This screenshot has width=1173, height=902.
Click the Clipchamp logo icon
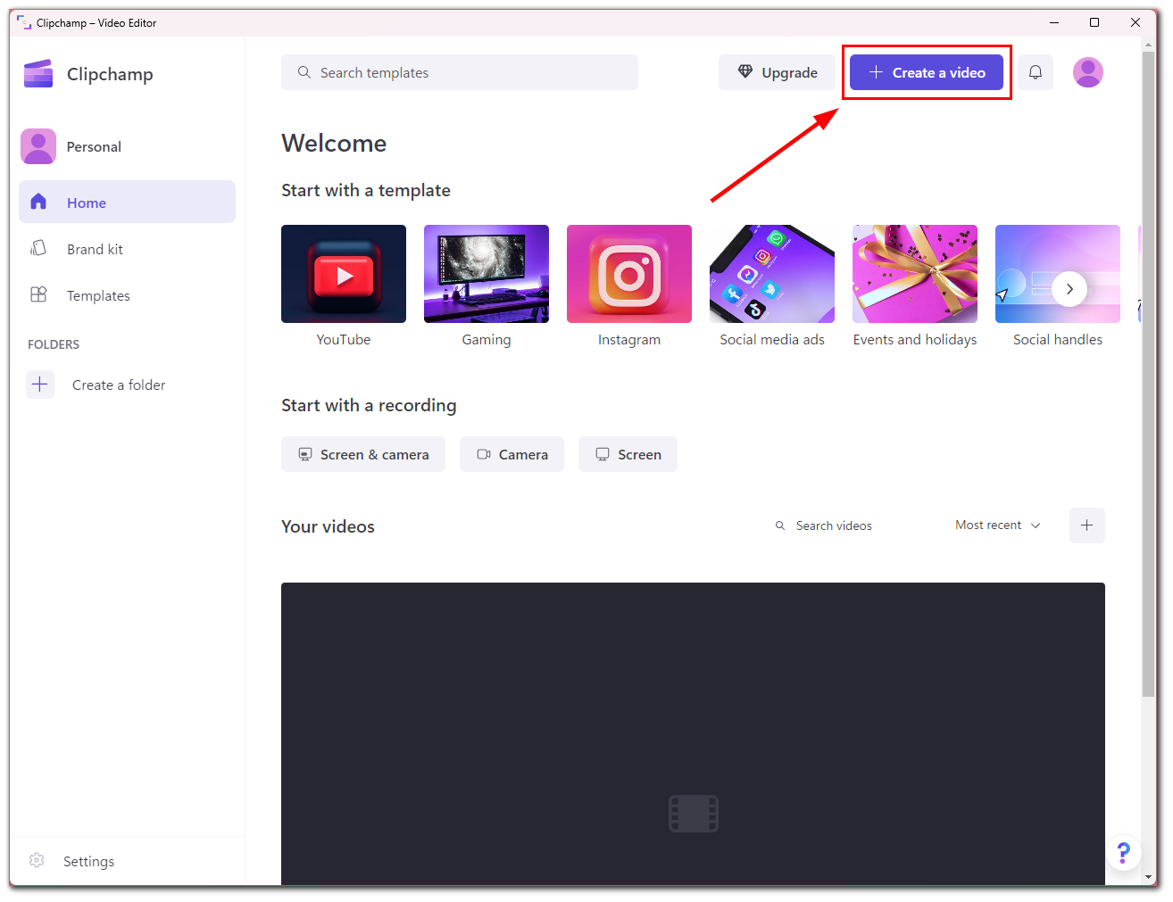38,74
